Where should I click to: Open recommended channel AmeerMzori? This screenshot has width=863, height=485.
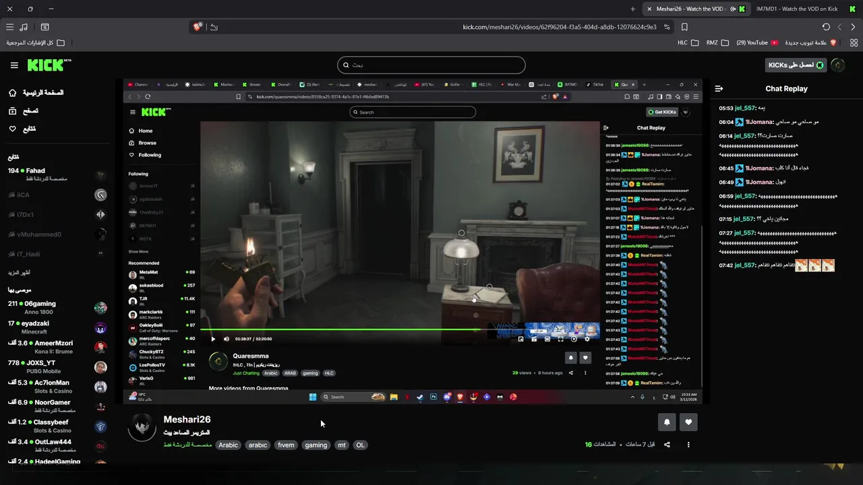pos(57,347)
